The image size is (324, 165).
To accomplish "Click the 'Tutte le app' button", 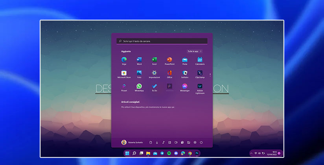I will click(x=195, y=51).
